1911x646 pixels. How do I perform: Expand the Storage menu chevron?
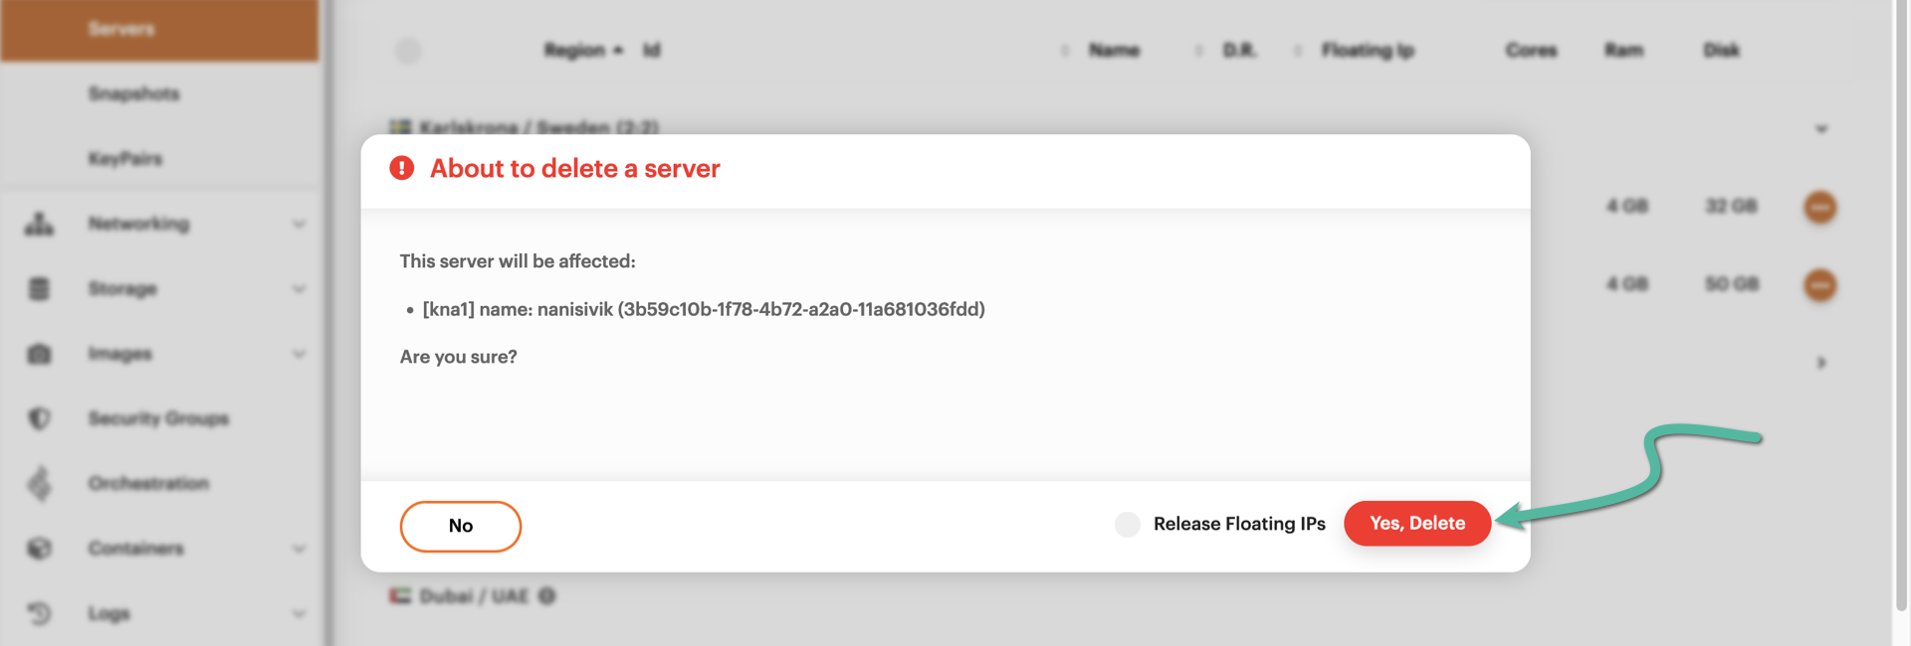pyautogui.click(x=299, y=289)
